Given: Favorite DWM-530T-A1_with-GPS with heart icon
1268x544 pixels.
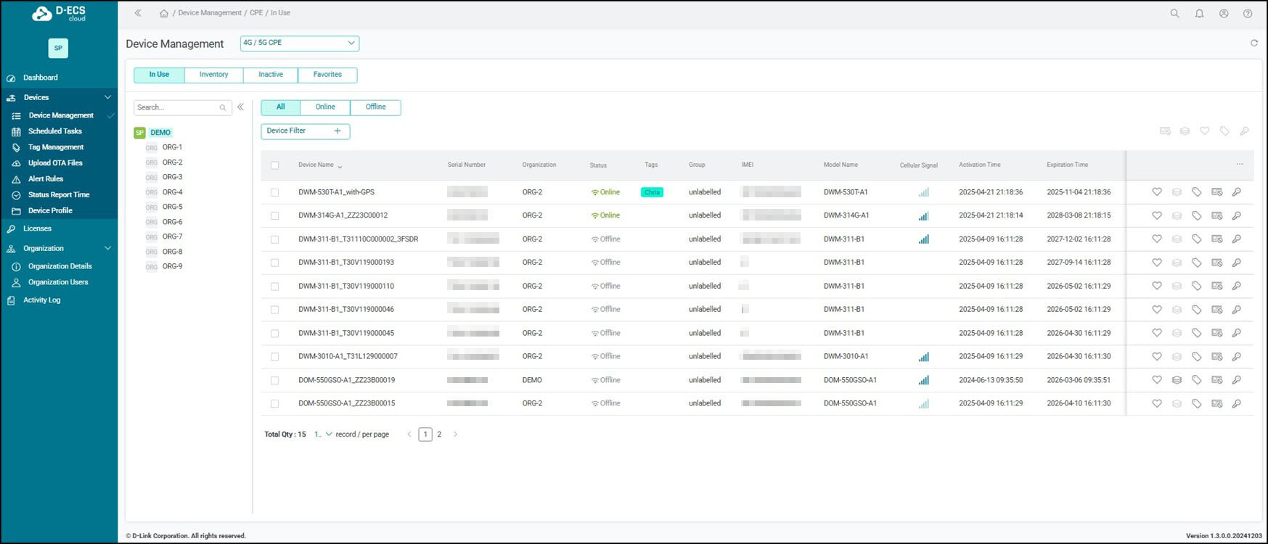Looking at the screenshot, I should [1157, 192].
